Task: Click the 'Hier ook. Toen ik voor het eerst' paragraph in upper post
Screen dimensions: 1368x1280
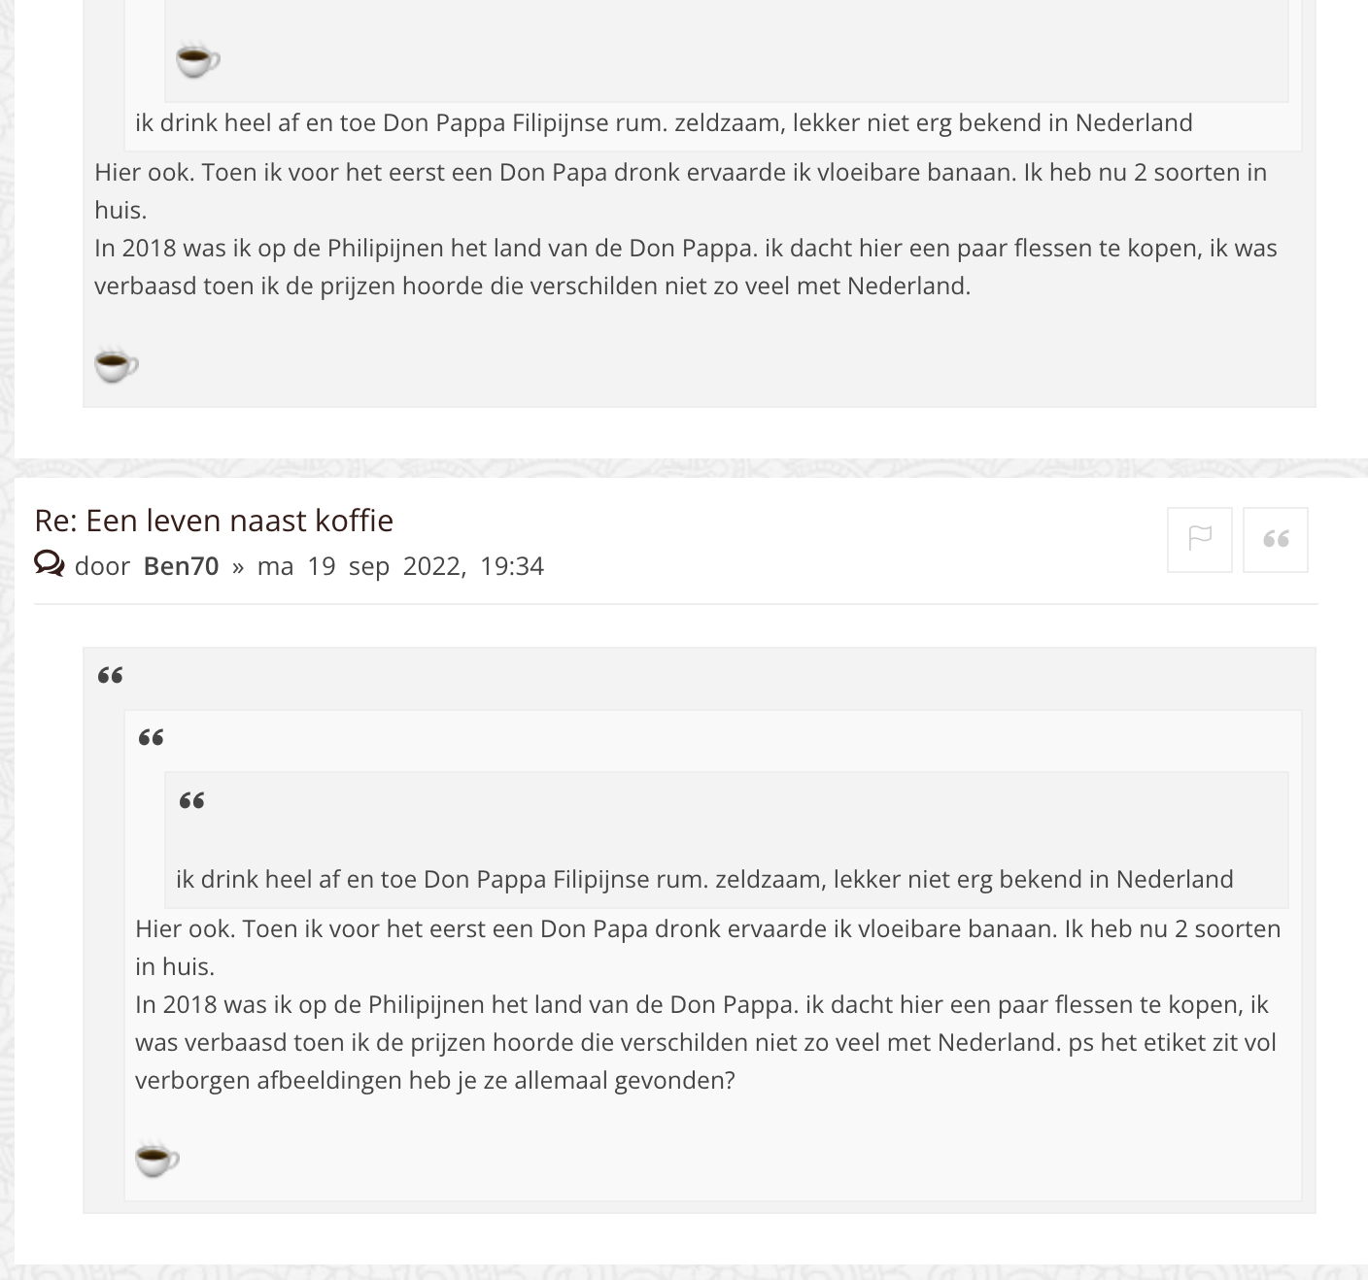Action: click(x=680, y=173)
